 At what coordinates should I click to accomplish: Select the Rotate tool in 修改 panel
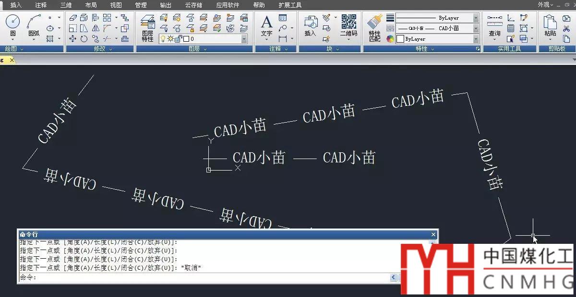(x=84, y=39)
